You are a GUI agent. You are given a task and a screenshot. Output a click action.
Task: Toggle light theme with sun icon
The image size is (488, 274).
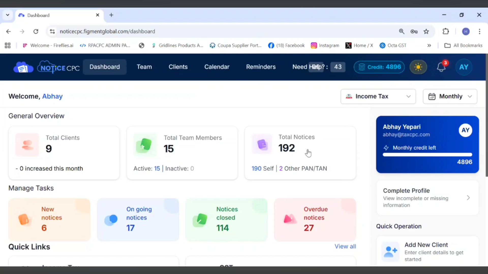coord(418,67)
